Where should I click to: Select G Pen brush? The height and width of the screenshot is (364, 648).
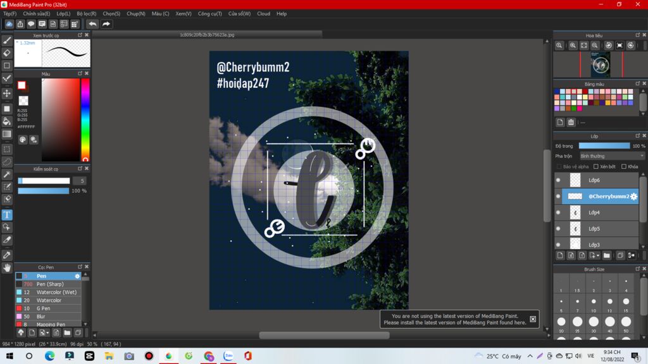48,308
